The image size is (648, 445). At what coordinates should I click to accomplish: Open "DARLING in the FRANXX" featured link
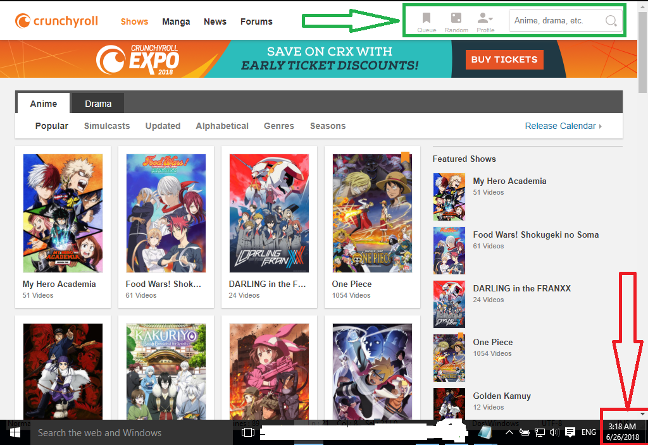521,288
